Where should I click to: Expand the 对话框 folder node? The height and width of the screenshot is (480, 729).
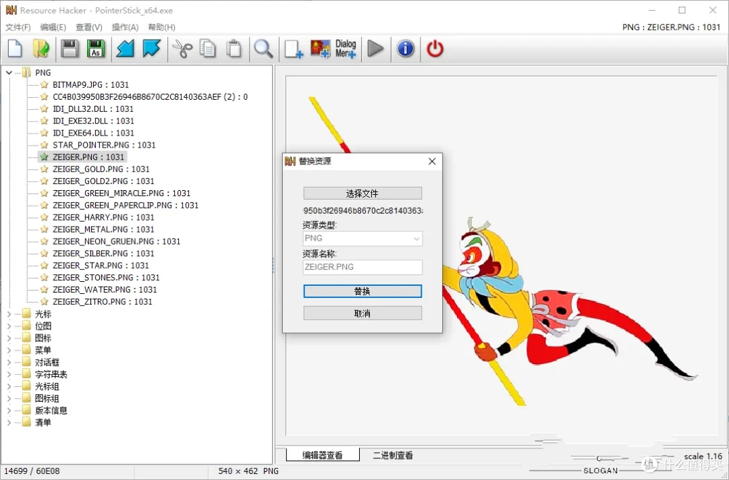pyautogui.click(x=9, y=363)
